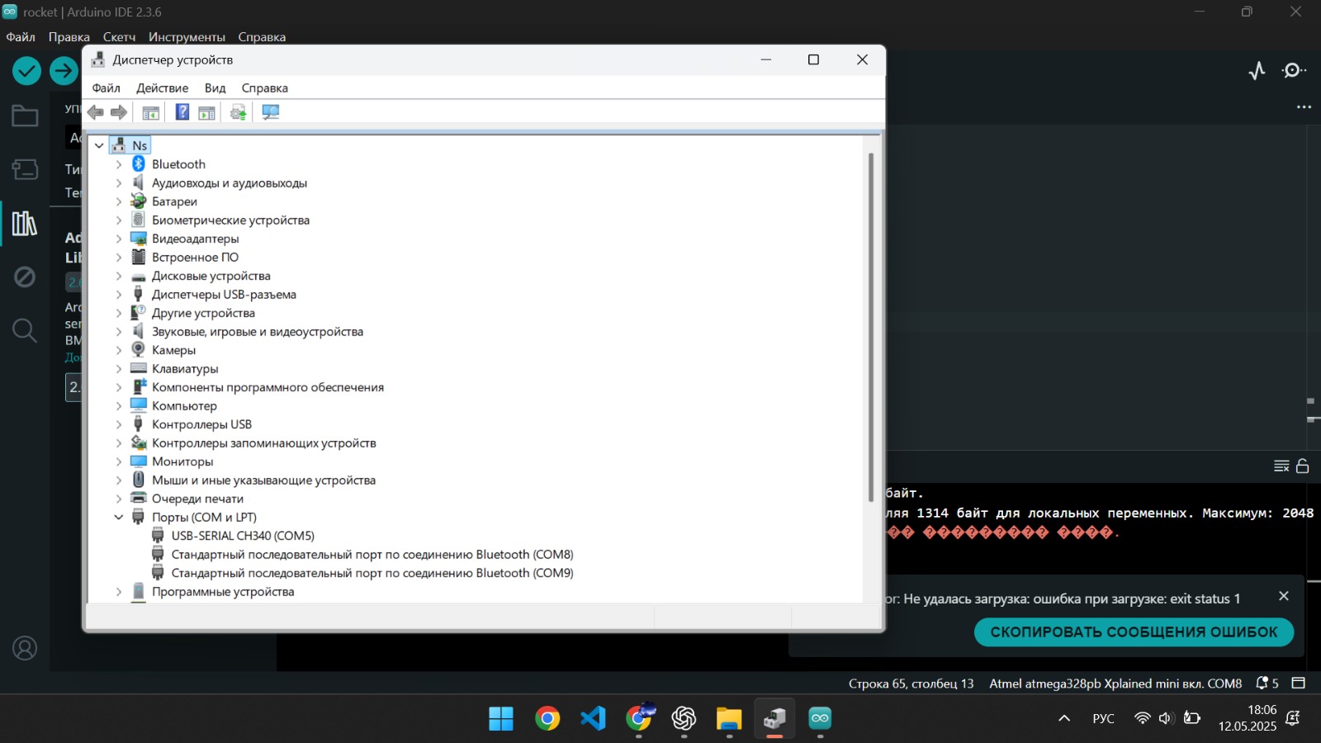1321x743 pixels.
Task: Open Действие menu in Device Manager
Action: click(x=162, y=88)
